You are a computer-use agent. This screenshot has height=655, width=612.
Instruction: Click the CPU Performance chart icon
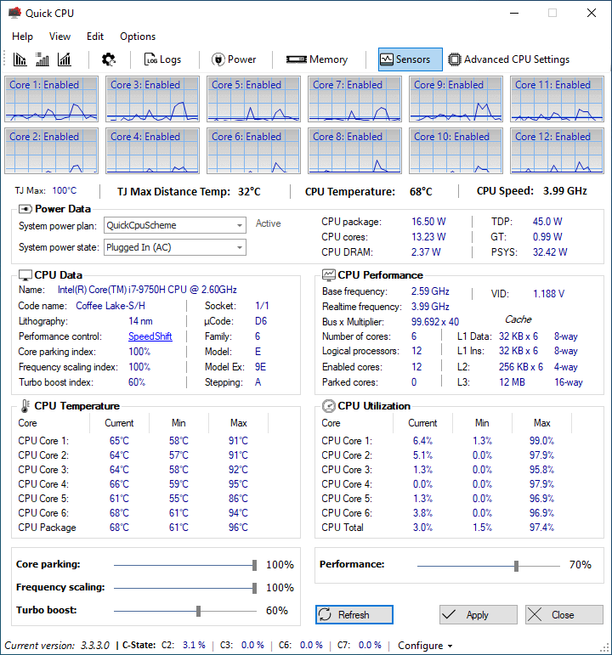pos(329,275)
